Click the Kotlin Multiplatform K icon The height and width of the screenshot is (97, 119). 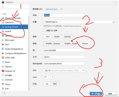coord(3,49)
